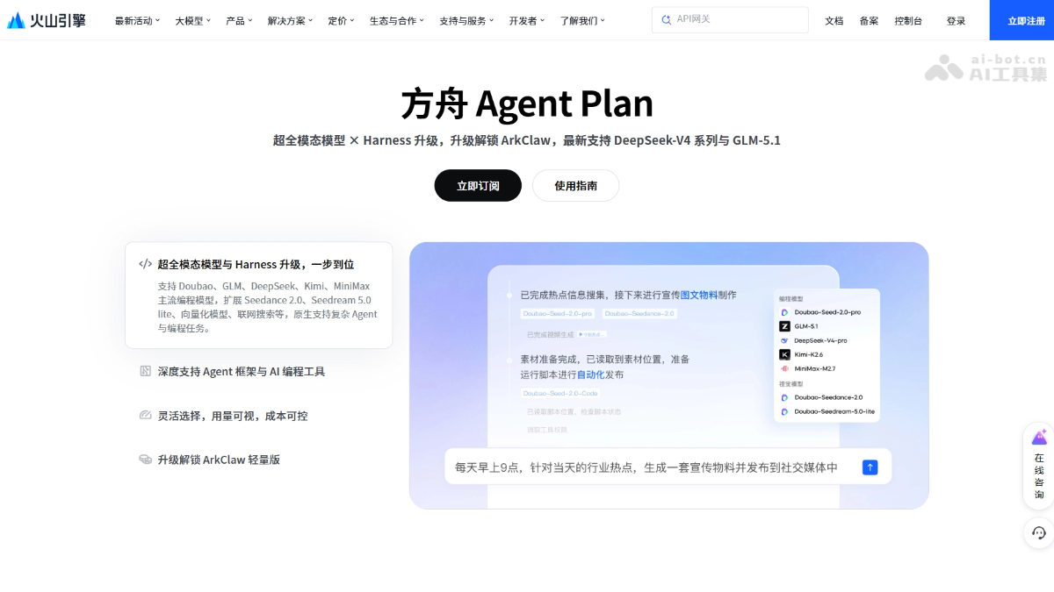Open the 控制台 console
The image size is (1054, 592).
(908, 20)
